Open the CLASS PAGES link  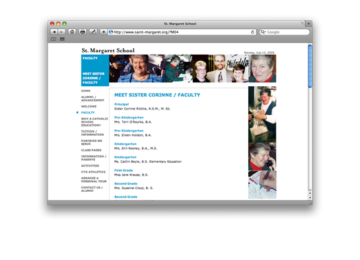91,150
